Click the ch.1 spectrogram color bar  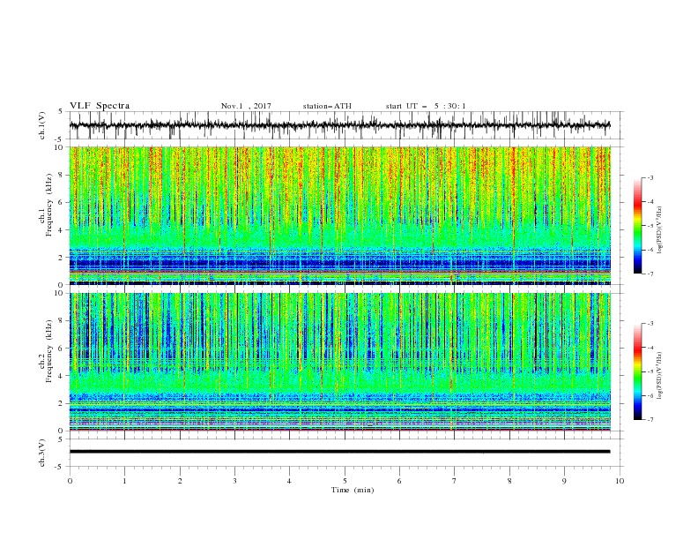[x=637, y=226]
